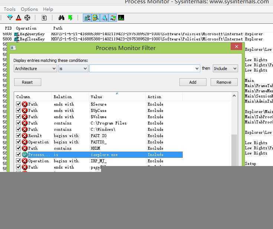Screen dimensions: 273x229
Task: Click registry icon of RegCloseKey event
Action: [x=17, y=39]
